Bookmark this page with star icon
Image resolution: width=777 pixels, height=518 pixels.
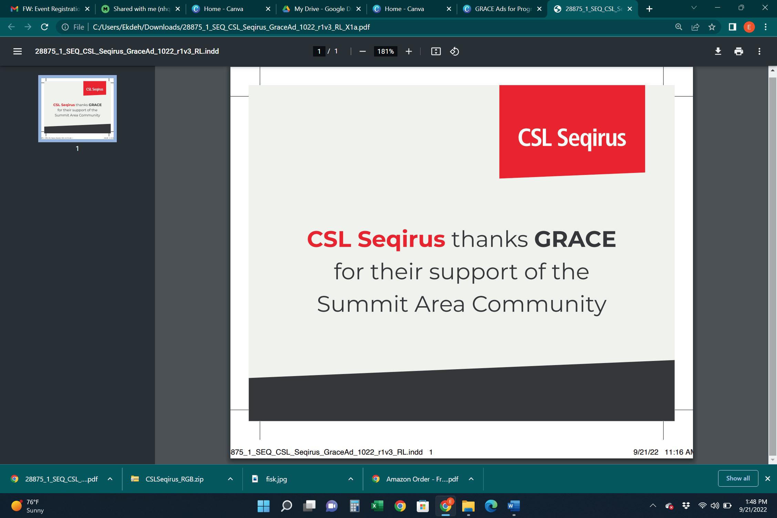pyautogui.click(x=712, y=27)
